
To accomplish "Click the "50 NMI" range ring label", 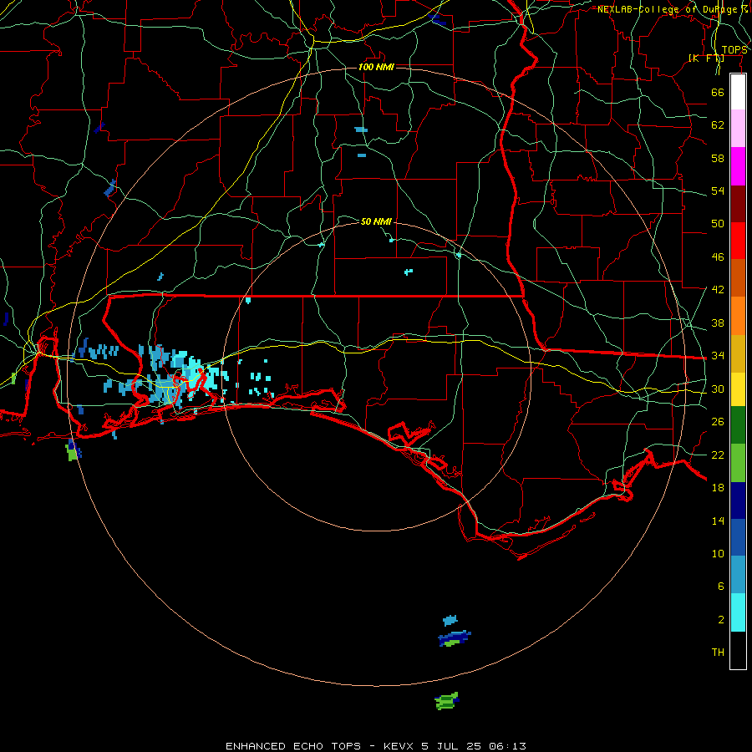I will coord(376,221).
